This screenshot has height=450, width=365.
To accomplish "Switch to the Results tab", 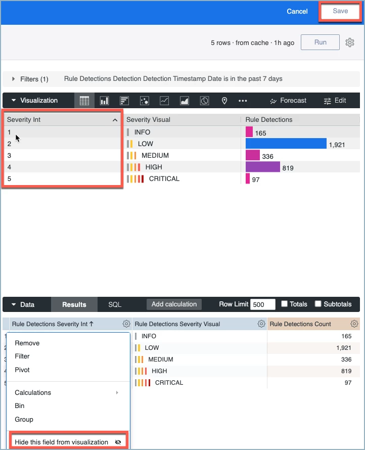I will pyautogui.click(x=74, y=304).
